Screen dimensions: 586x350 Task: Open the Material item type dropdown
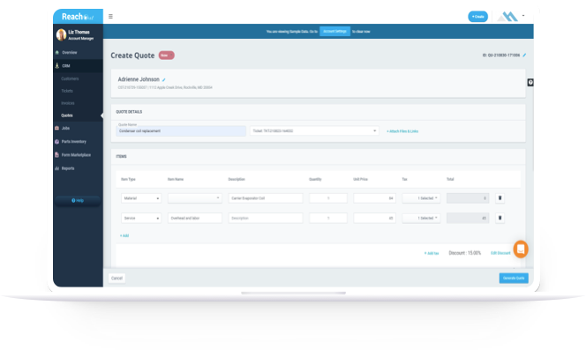[141, 198]
